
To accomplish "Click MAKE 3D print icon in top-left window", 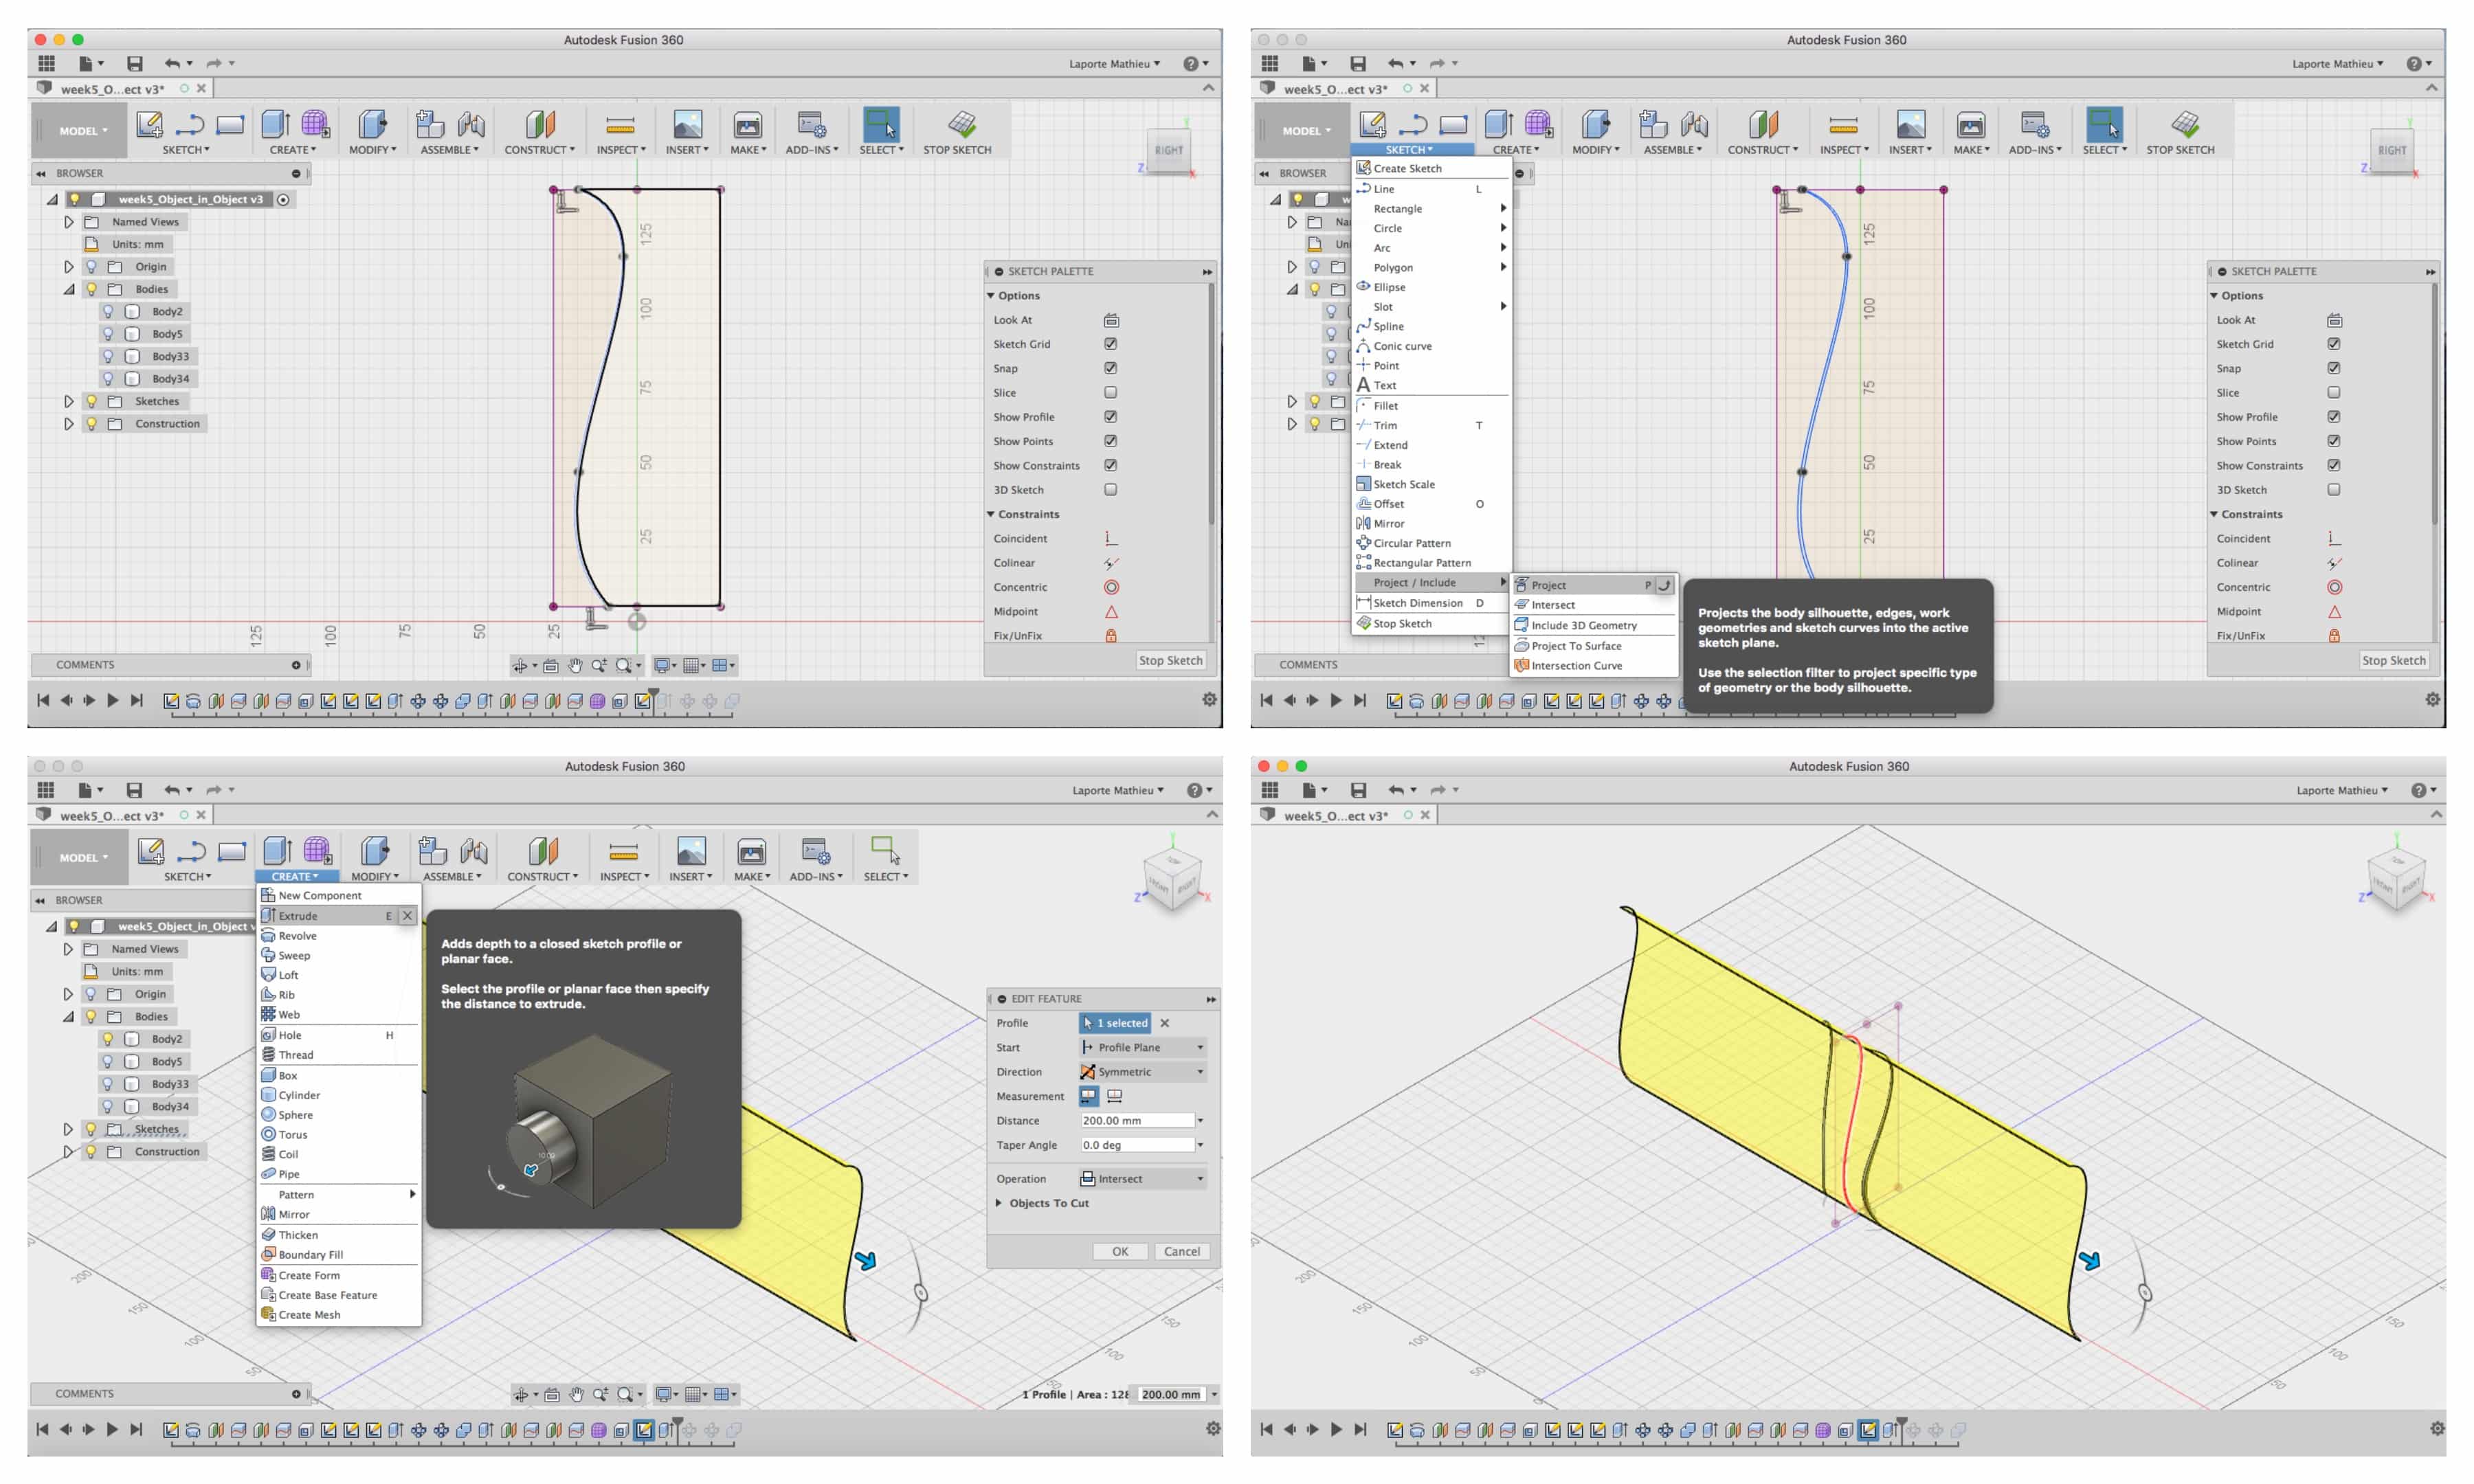I will pos(747,125).
